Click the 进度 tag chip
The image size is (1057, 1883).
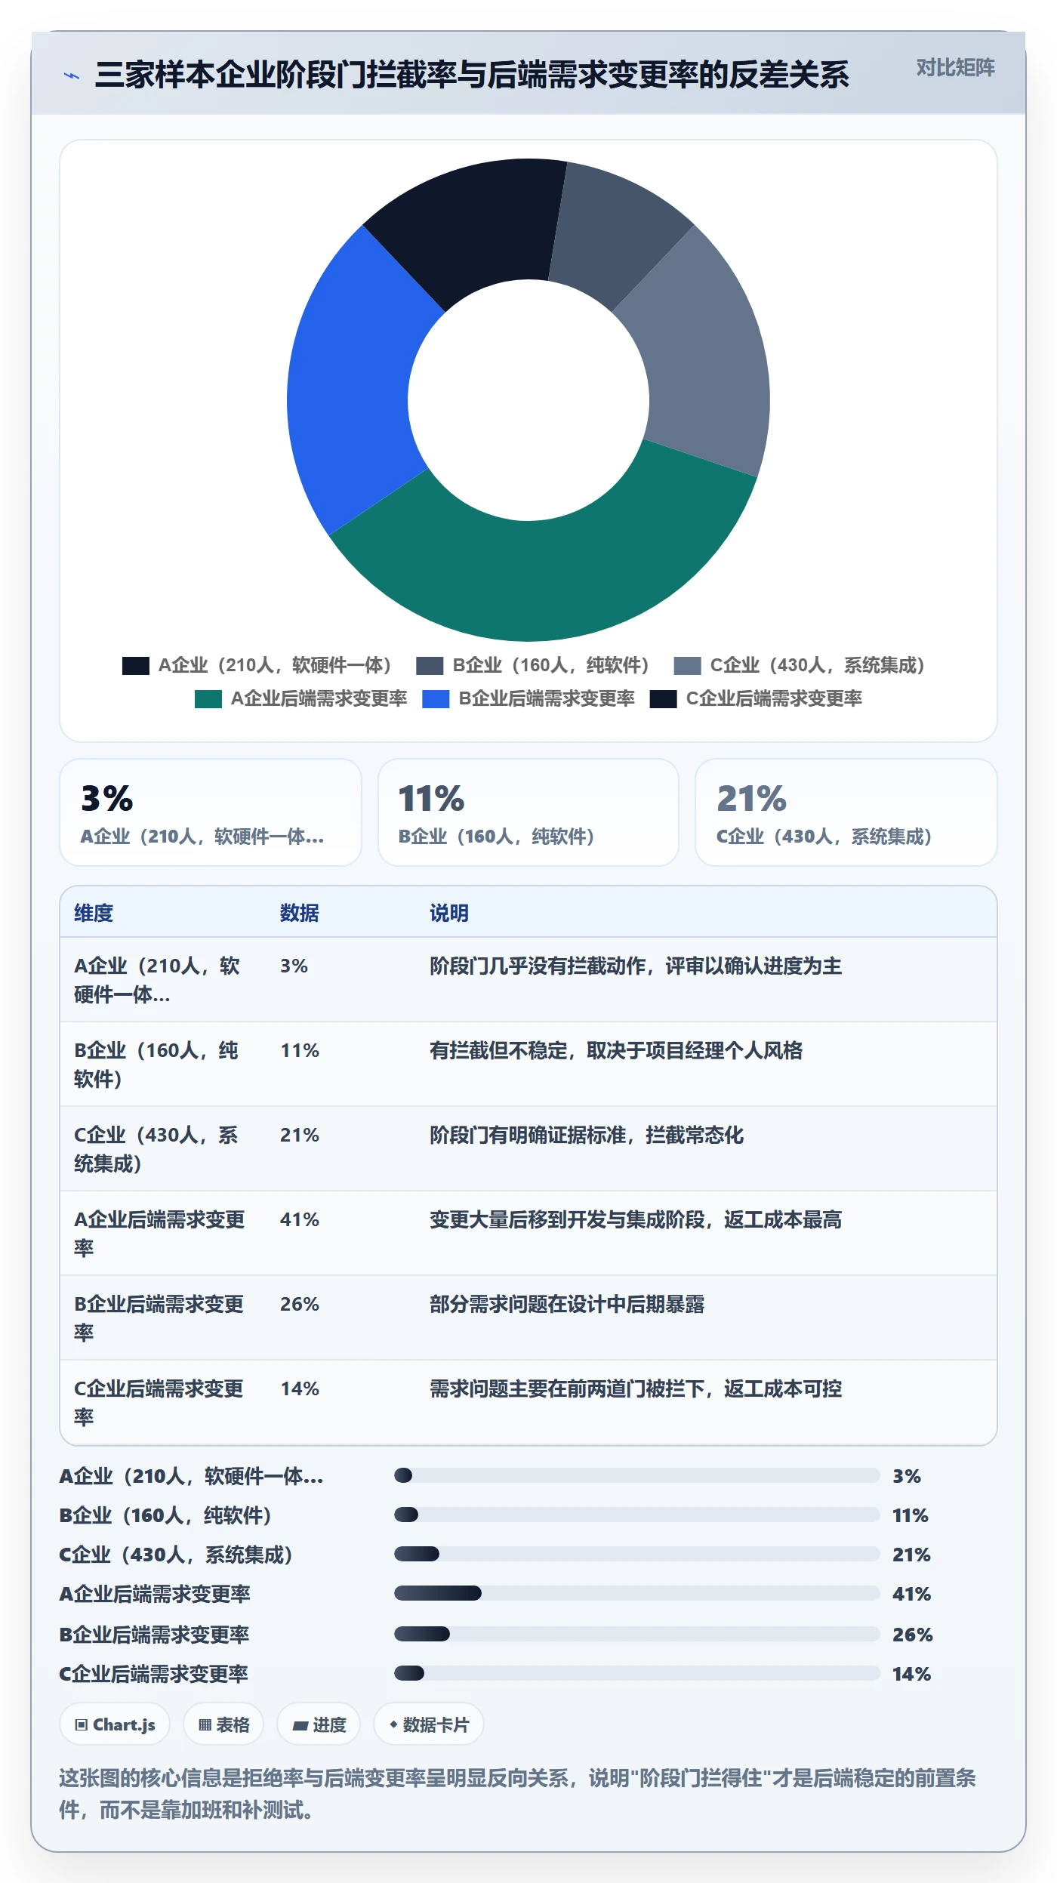319,1724
